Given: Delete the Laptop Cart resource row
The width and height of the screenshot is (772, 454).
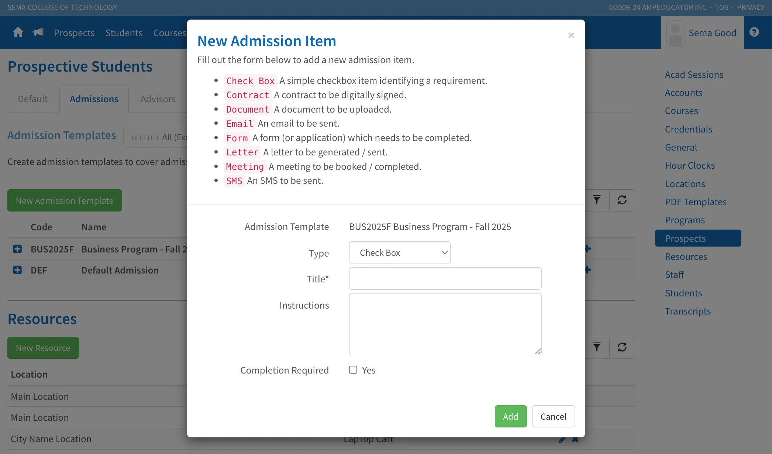Looking at the screenshot, I should click(x=575, y=440).
